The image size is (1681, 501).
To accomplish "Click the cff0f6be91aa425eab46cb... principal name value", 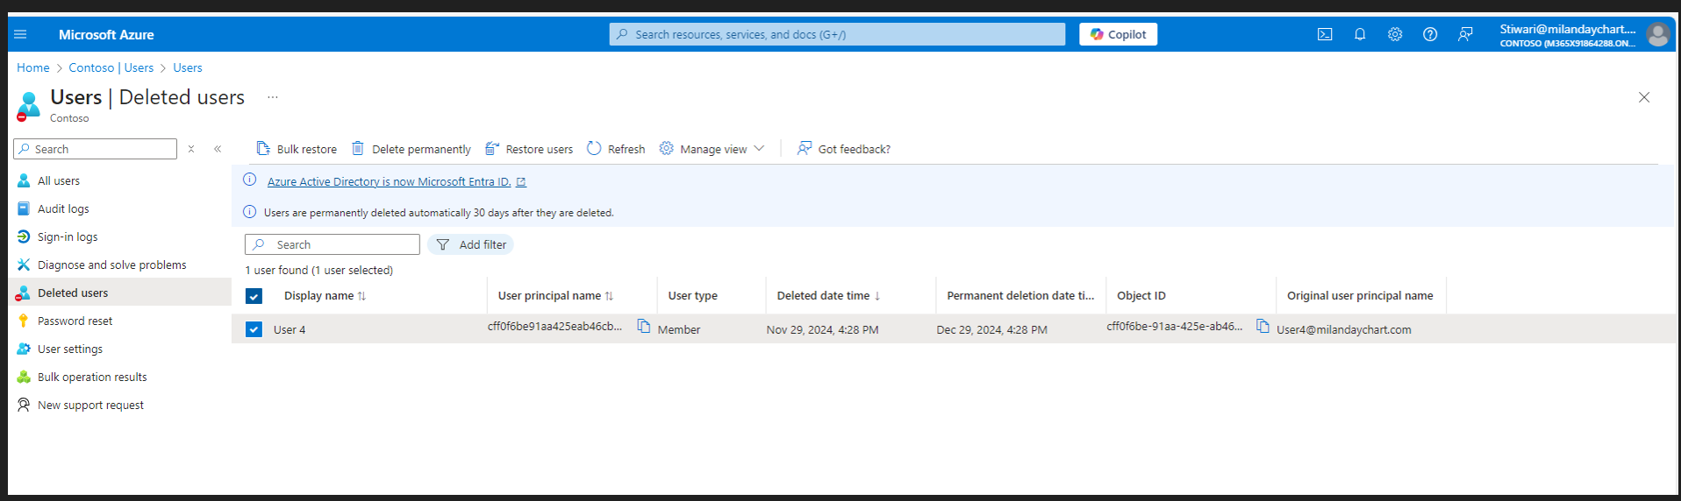I will pos(554,327).
